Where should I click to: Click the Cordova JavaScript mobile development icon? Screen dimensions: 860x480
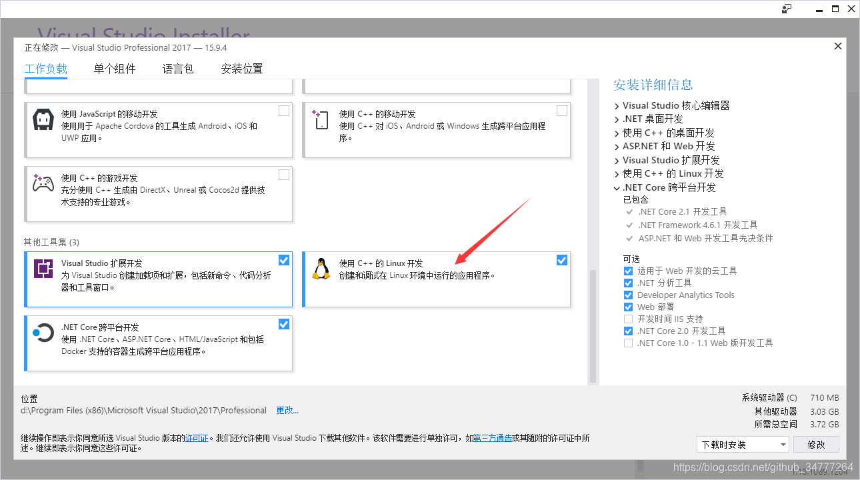pos(43,120)
